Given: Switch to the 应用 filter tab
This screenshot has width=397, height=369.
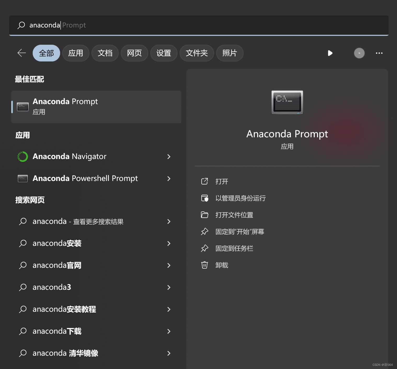Looking at the screenshot, I should [76, 53].
